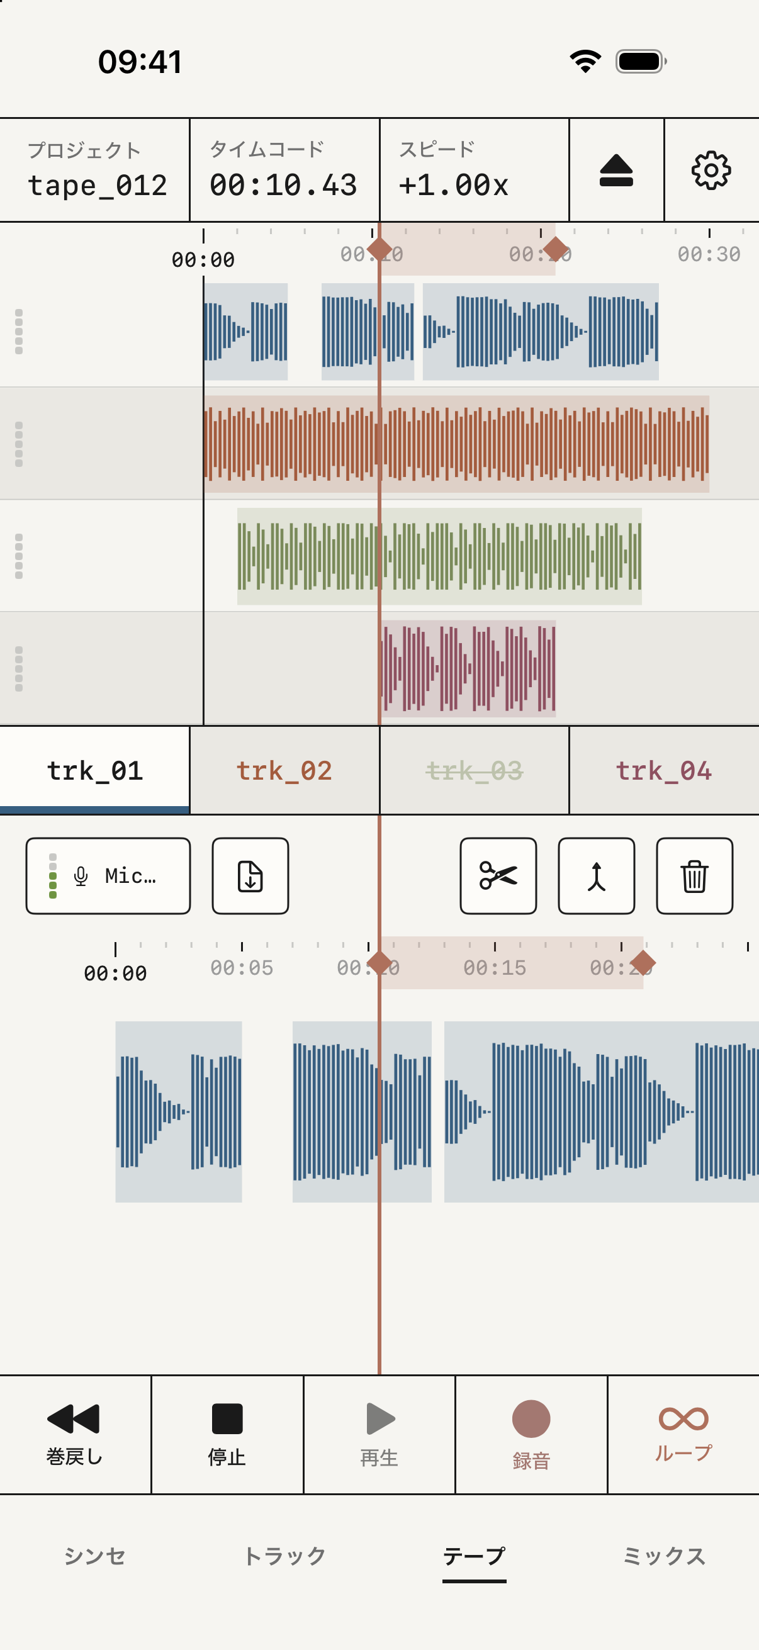Open the プロジェクト tape_012 selector
Screen dimensions: 759x1650
pyautogui.click(x=95, y=171)
